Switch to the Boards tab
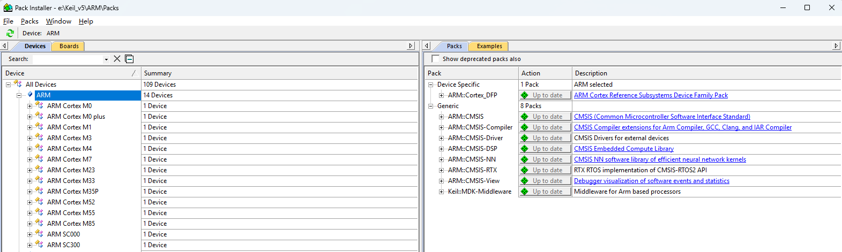Screen dimensions: 842x252 69,46
